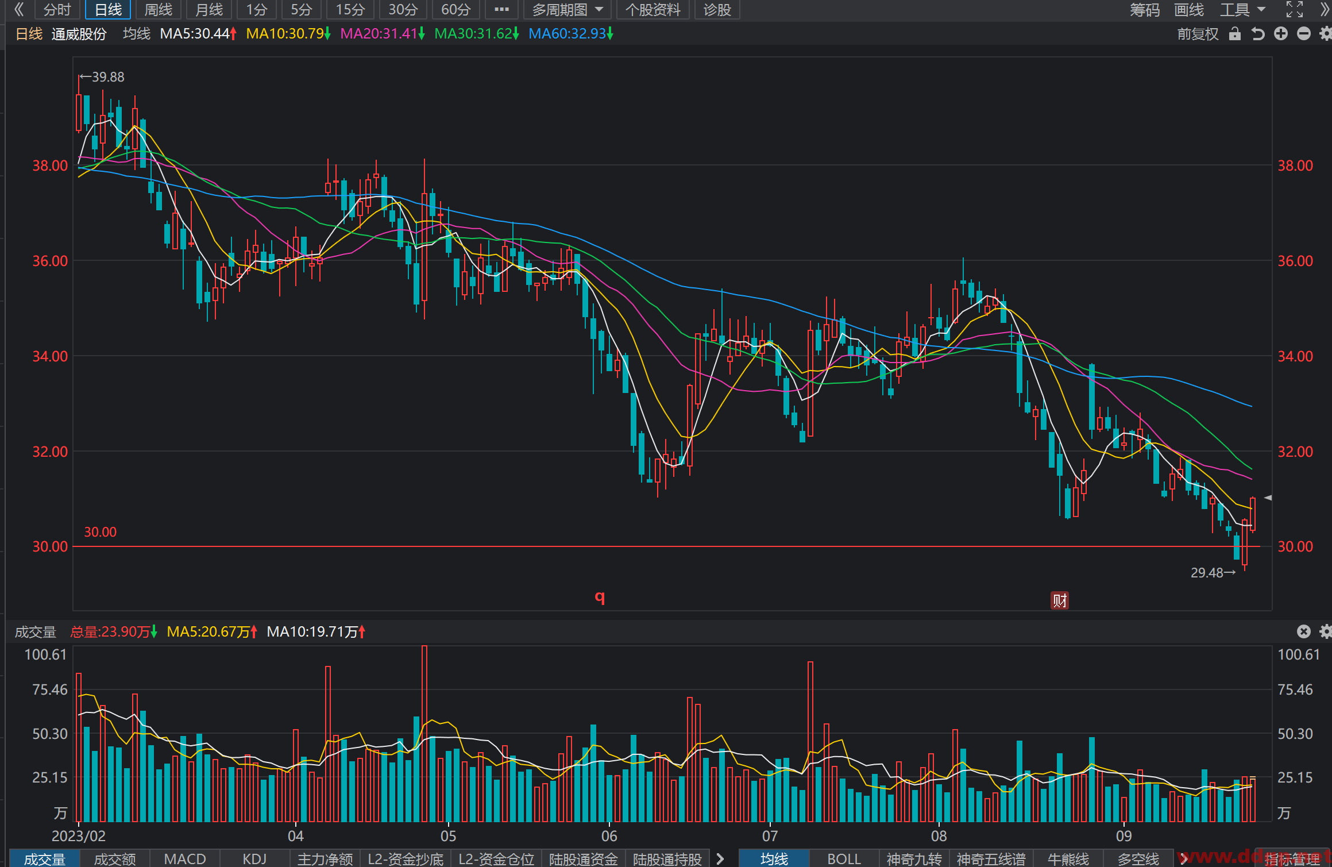Expand the 多周期图 dropdown
This screenshot has height=867, width=1332.
click(x=567, y=10)
